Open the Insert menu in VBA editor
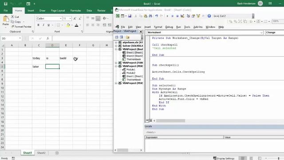 [147, 27]
